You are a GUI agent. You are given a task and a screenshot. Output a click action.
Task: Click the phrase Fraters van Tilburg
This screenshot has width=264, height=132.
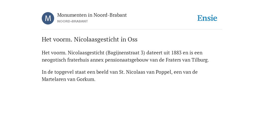(187, 60)
